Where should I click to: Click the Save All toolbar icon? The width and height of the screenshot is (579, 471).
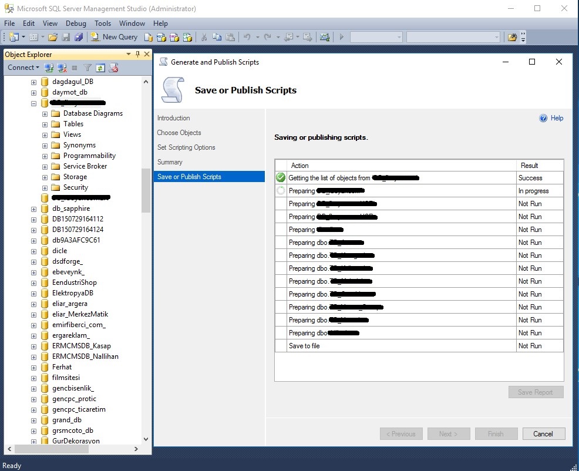click(77, 37)
